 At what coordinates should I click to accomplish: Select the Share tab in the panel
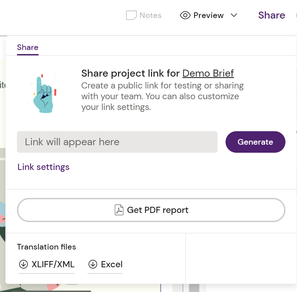pyautogui.click(x=28, y=48)
